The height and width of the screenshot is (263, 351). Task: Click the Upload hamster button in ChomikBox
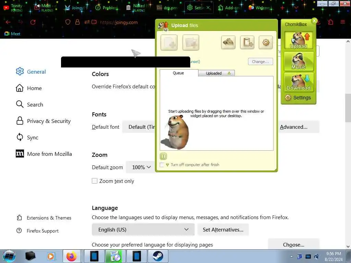click(x=299, y=40)
